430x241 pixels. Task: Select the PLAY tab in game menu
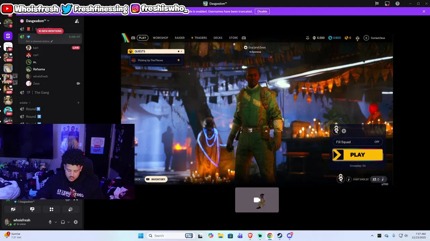click(x=142, y=38)
